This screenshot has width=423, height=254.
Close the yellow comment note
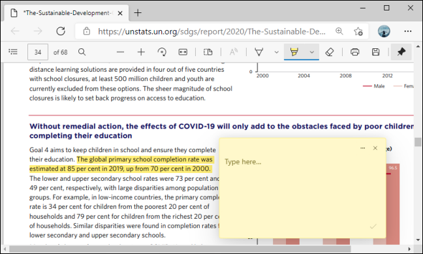pyautogui.click(x=375, y=148)
